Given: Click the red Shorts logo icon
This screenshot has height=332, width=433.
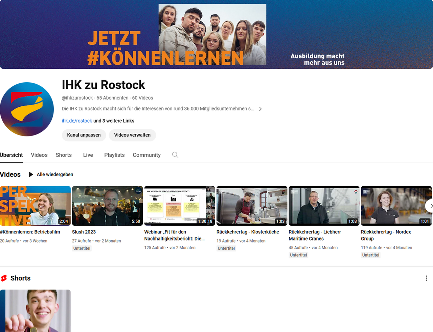Looking at the screenshot, I should point(4,278).
